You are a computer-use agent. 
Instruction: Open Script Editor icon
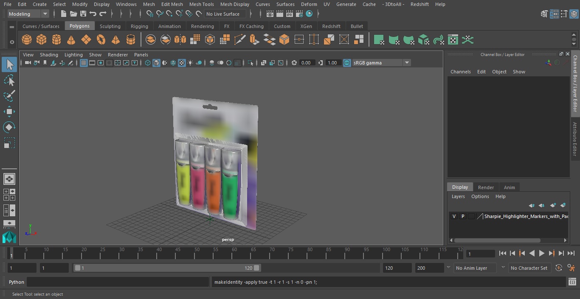point(572,282)
